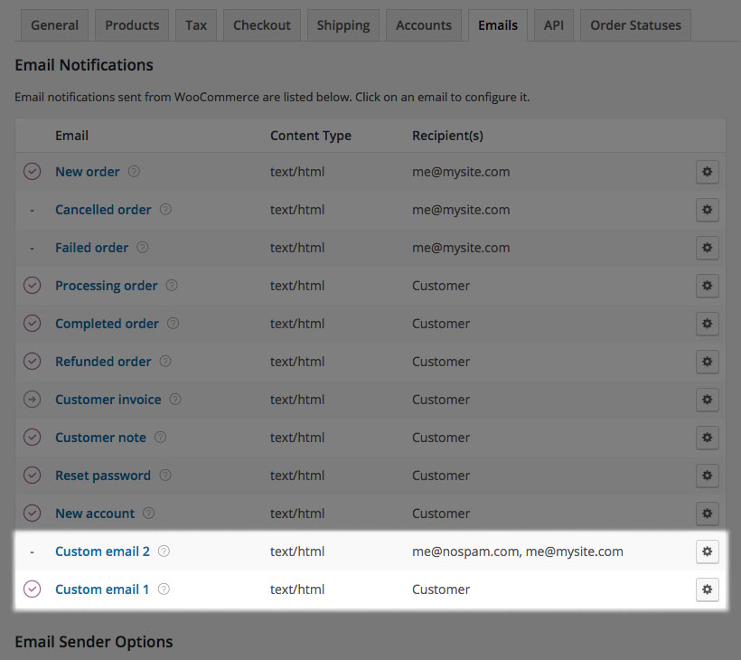
Task: Open gear settings for Customer note email
Action: (x=708, y=438)
